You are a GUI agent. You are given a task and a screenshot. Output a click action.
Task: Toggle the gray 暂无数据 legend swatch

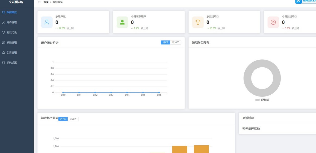click(x=257, y=100)
